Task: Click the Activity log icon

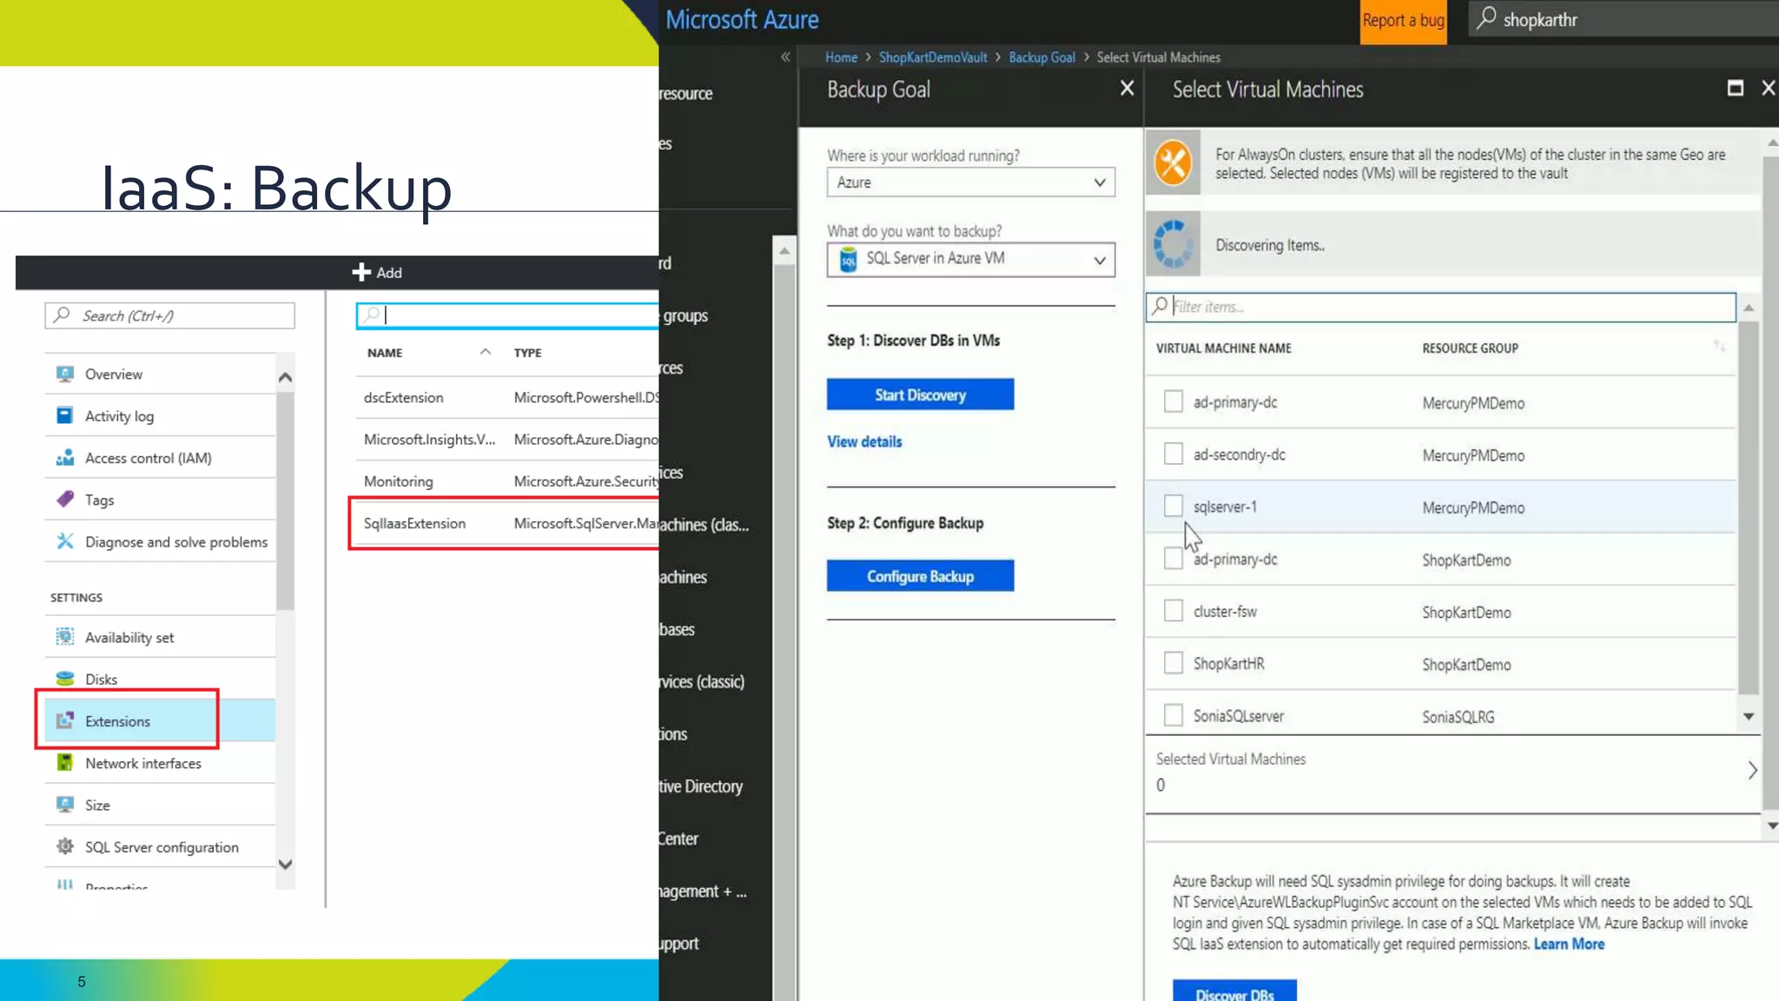Action: (65, 415)
